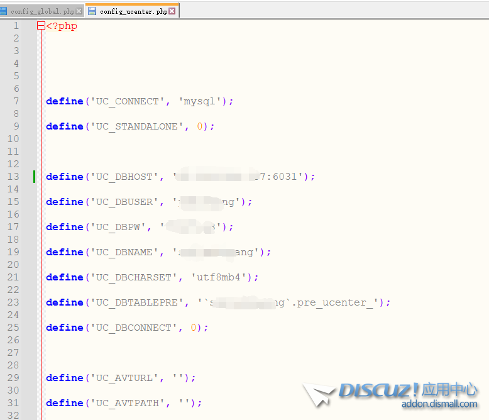
Task: Click the green change marker on line 13
Action: tap(34, 177)
